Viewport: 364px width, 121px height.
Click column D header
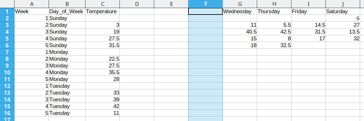(x=137, y=4)
